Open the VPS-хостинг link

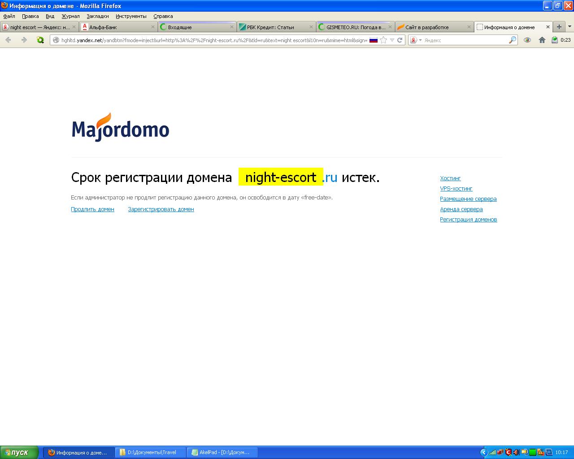coord(456,189)
